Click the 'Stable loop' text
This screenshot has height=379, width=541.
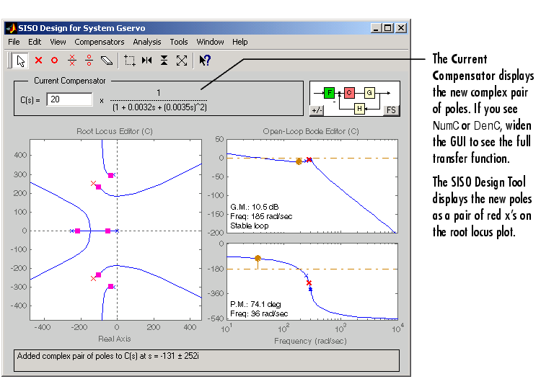click(249, 226)
